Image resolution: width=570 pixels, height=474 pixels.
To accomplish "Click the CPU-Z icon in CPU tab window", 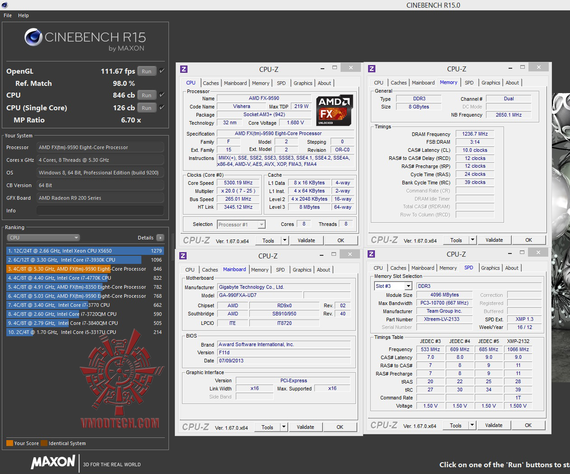I will (x=184, y=69).
